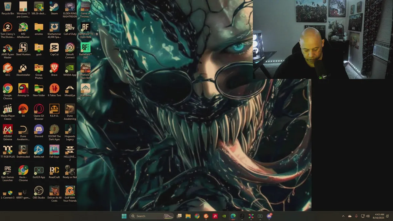Launch Fall Guys shortcut
The height and width of the screenshot is (221, 393).
pos(54,152)
